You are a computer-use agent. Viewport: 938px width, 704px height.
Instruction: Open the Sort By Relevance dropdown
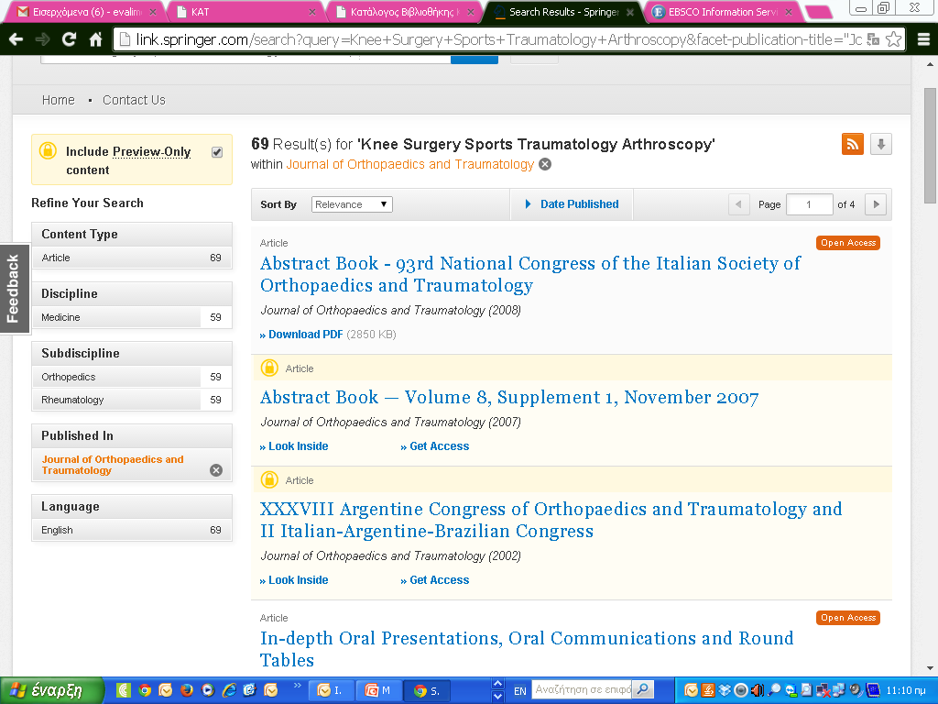352,204
